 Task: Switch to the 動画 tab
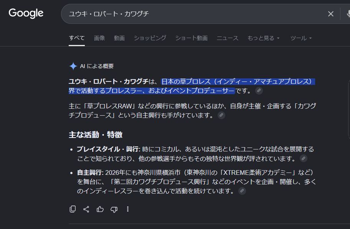[x=119, y=38]
